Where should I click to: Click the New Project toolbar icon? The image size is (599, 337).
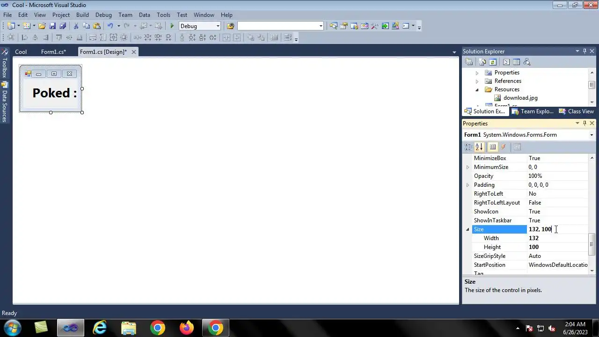(11, 26)
